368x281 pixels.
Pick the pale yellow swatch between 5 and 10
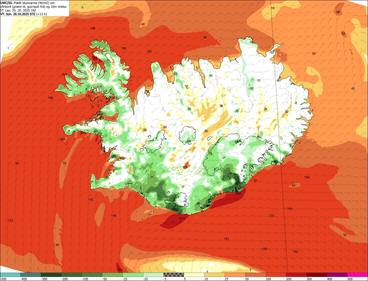pyautogui.click(x=194, y=275)
